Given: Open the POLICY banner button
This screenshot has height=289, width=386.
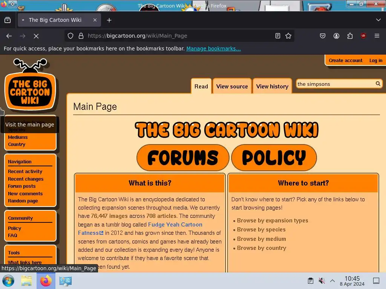Looking at the screenshot, I should 274,158.
